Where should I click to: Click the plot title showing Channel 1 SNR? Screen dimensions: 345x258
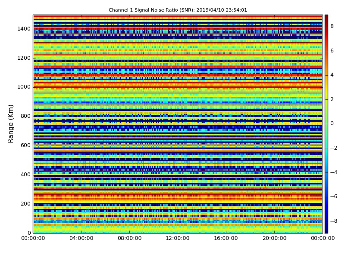(x=178, y=10)
